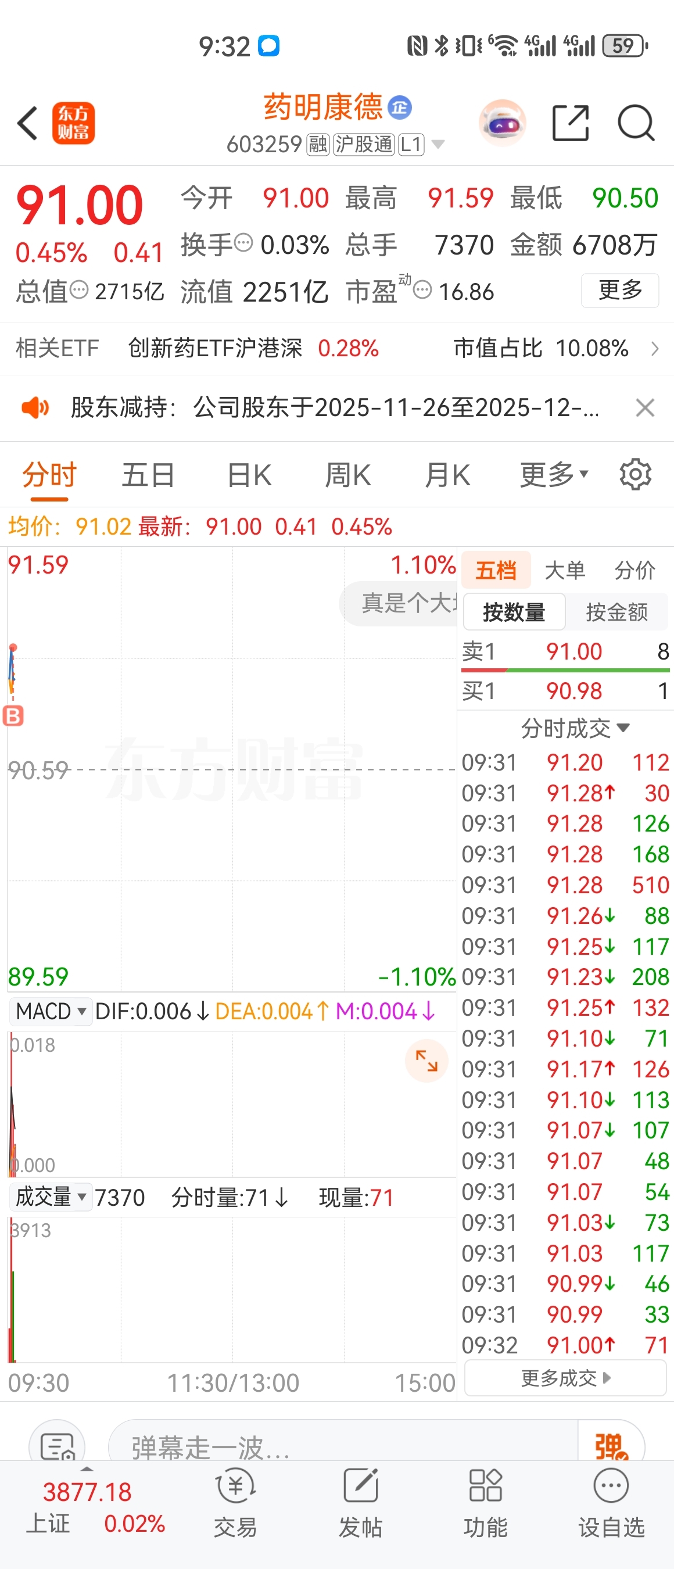Tap the info icon next to 换手
Viewport: 674px width, 1569px height.
[x=243, y=242]
